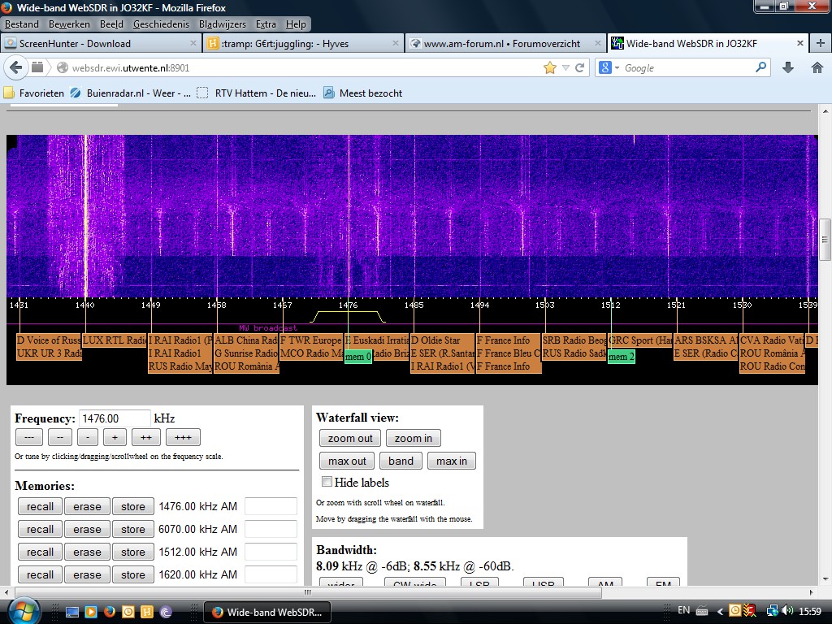
Task: Reload the page with the refresh icon
Action: [580, 67]
